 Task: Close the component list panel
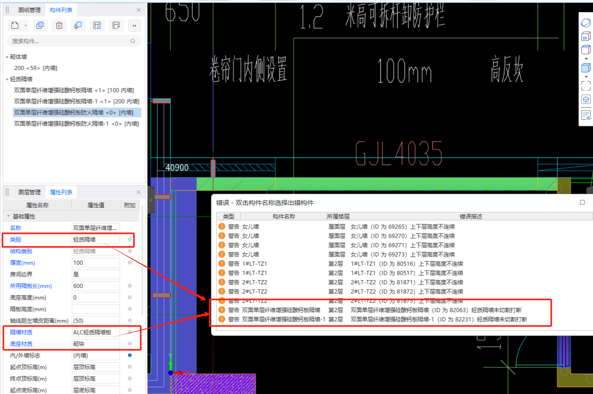point(139,10)
